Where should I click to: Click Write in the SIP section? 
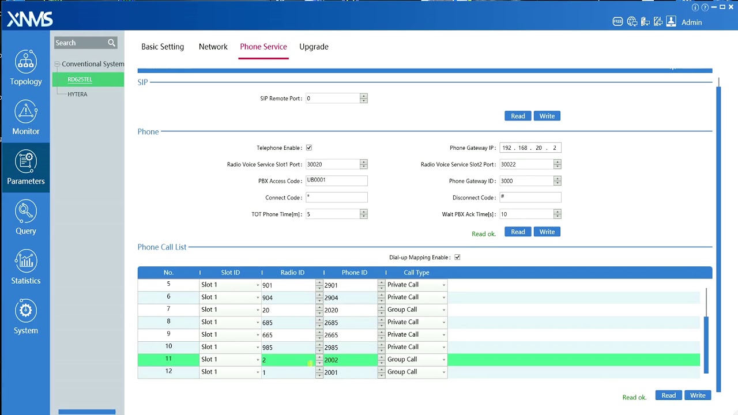pyautogui.click(x=547, y=116)
